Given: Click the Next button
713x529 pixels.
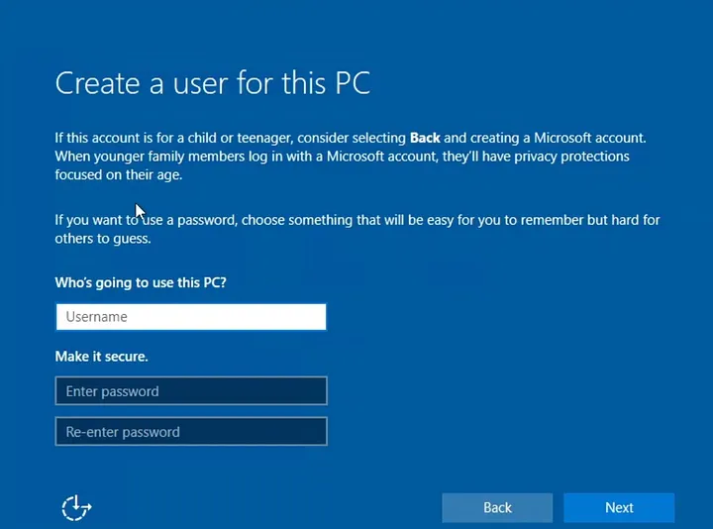Looking at the screenshot, I should pyautogui.click(x=619, y=507).
